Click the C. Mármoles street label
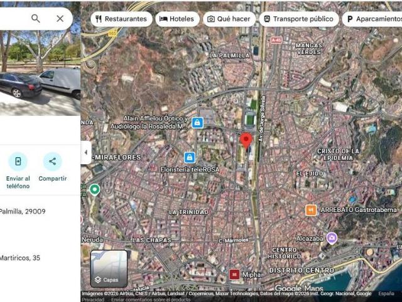The image size is (402, 302). coord(233,240)
